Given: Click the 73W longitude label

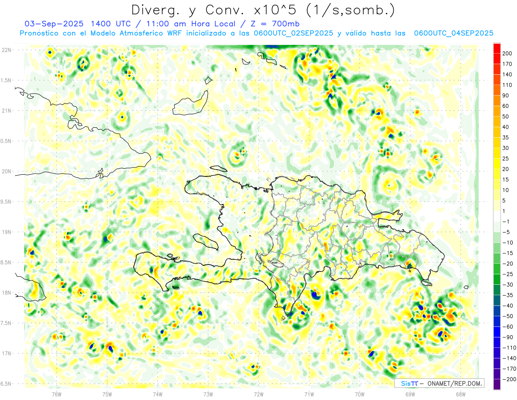Looking at the screenshot, I should pyautogui.click(x=208, y=394).
